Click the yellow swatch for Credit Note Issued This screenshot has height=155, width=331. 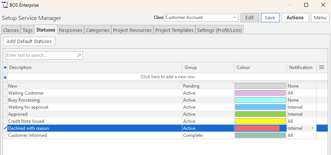click(260, 121)
